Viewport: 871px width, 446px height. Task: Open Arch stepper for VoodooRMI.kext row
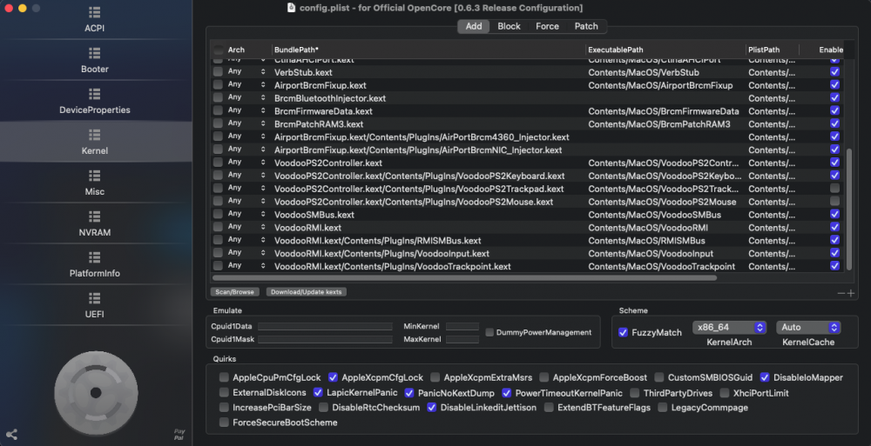[263, 227]
